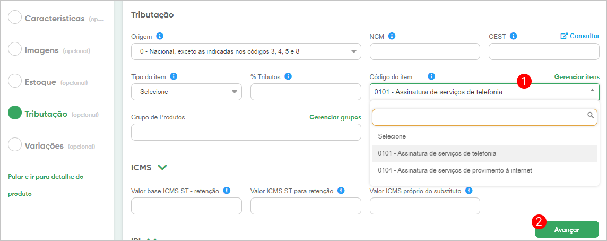Click the info icon beside % Tributos
This screenshot has width=607, height=241.
[x=288, y=76]
